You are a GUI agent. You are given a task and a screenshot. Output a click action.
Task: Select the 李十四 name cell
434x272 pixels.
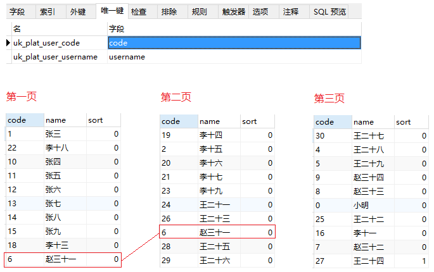(x=219, y=135)
